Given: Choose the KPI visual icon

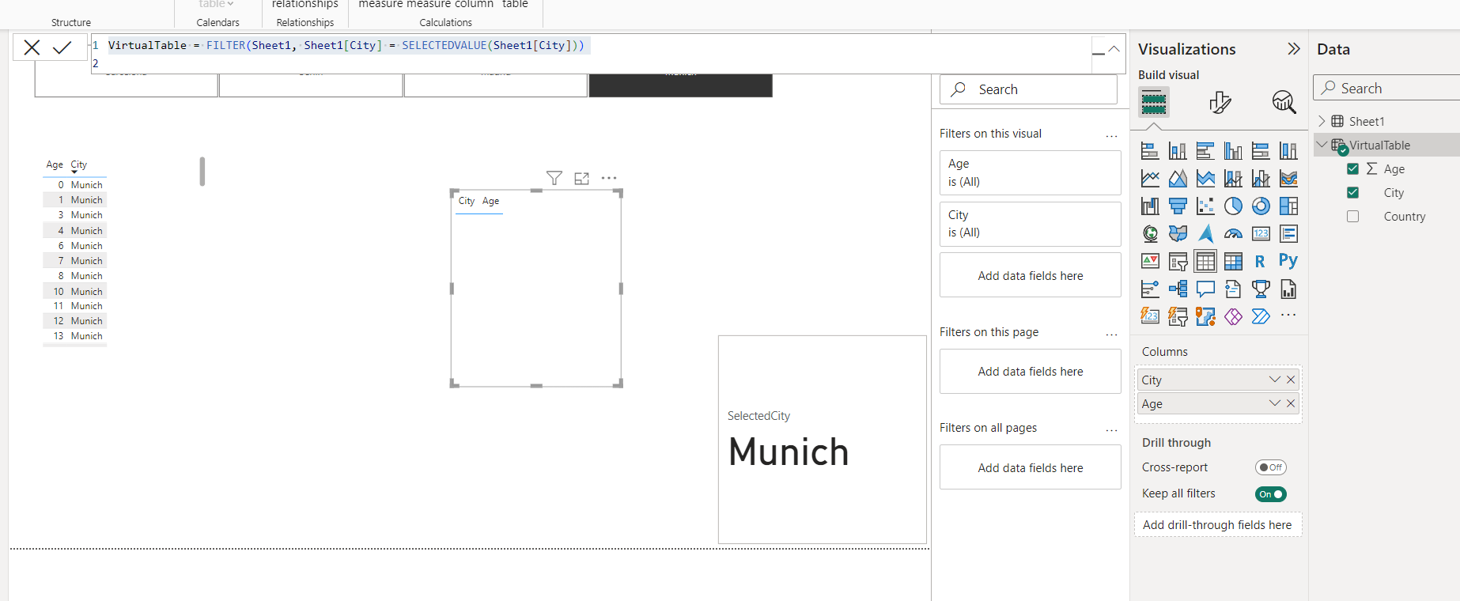Looking at the screenshot, I should 1150,261.
